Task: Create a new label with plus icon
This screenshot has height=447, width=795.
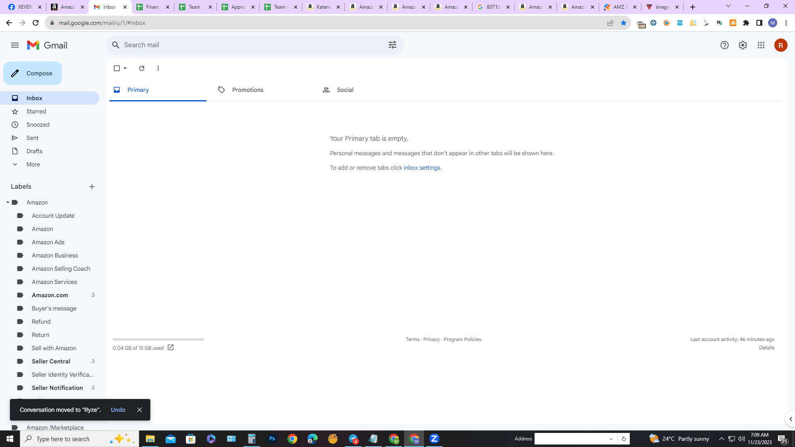Action: coord(92,187)
